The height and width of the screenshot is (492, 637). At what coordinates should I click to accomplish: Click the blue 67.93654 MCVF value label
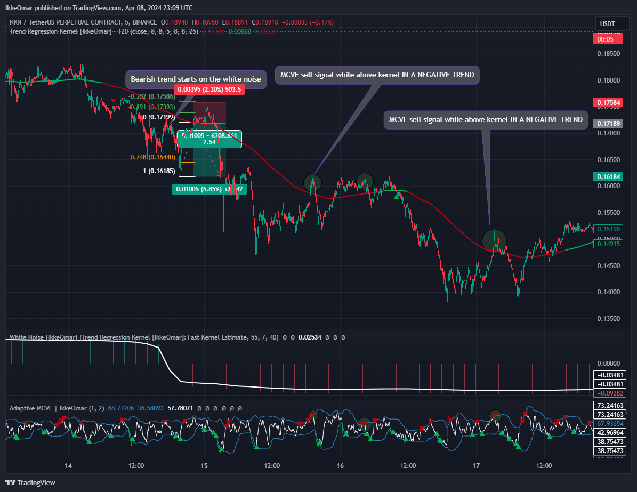[x=610, y=424]
